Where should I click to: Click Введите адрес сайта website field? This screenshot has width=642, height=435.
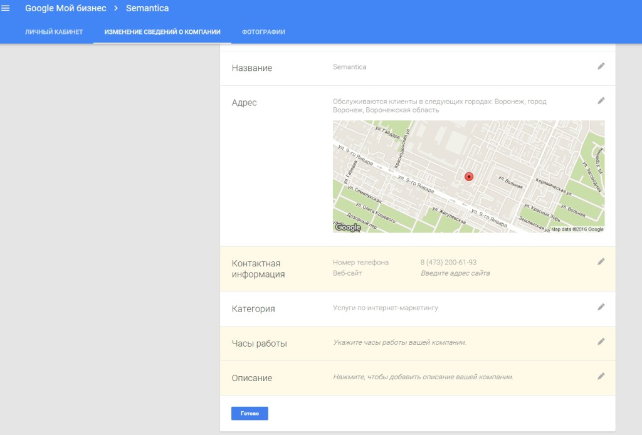[455, 273]
